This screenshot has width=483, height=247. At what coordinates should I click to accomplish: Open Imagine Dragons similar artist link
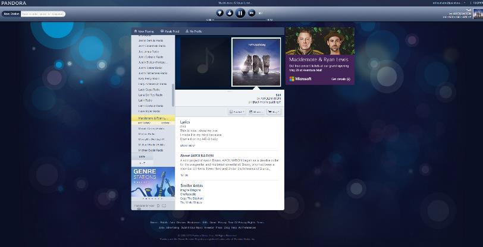191,190
